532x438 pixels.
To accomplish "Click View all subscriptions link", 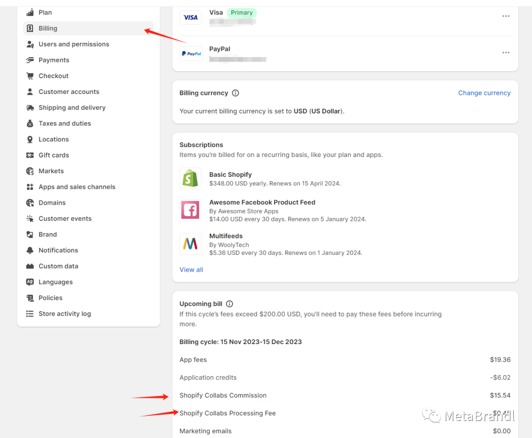I will click(191, 270).
